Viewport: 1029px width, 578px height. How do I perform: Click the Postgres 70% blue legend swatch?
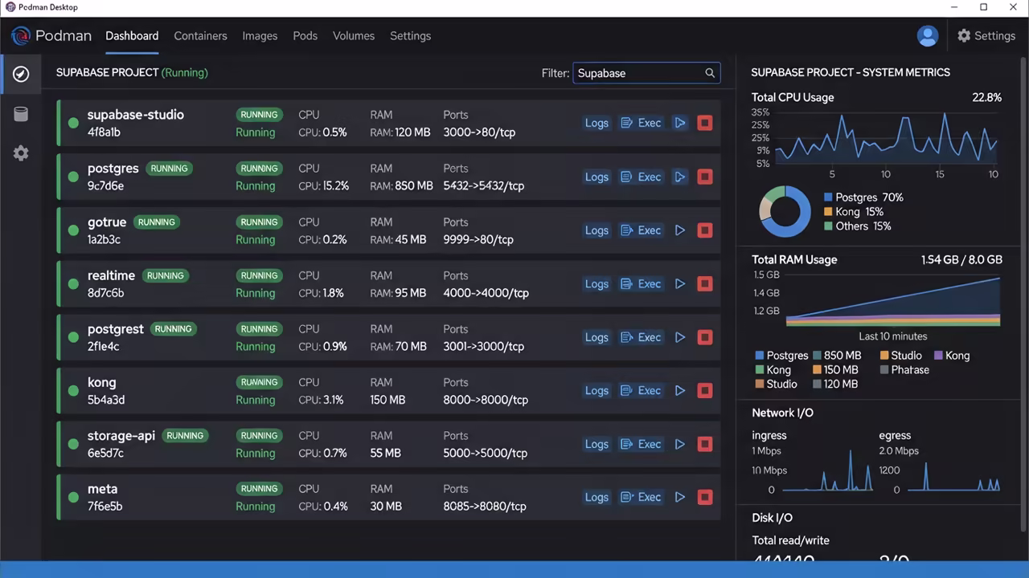828,197
